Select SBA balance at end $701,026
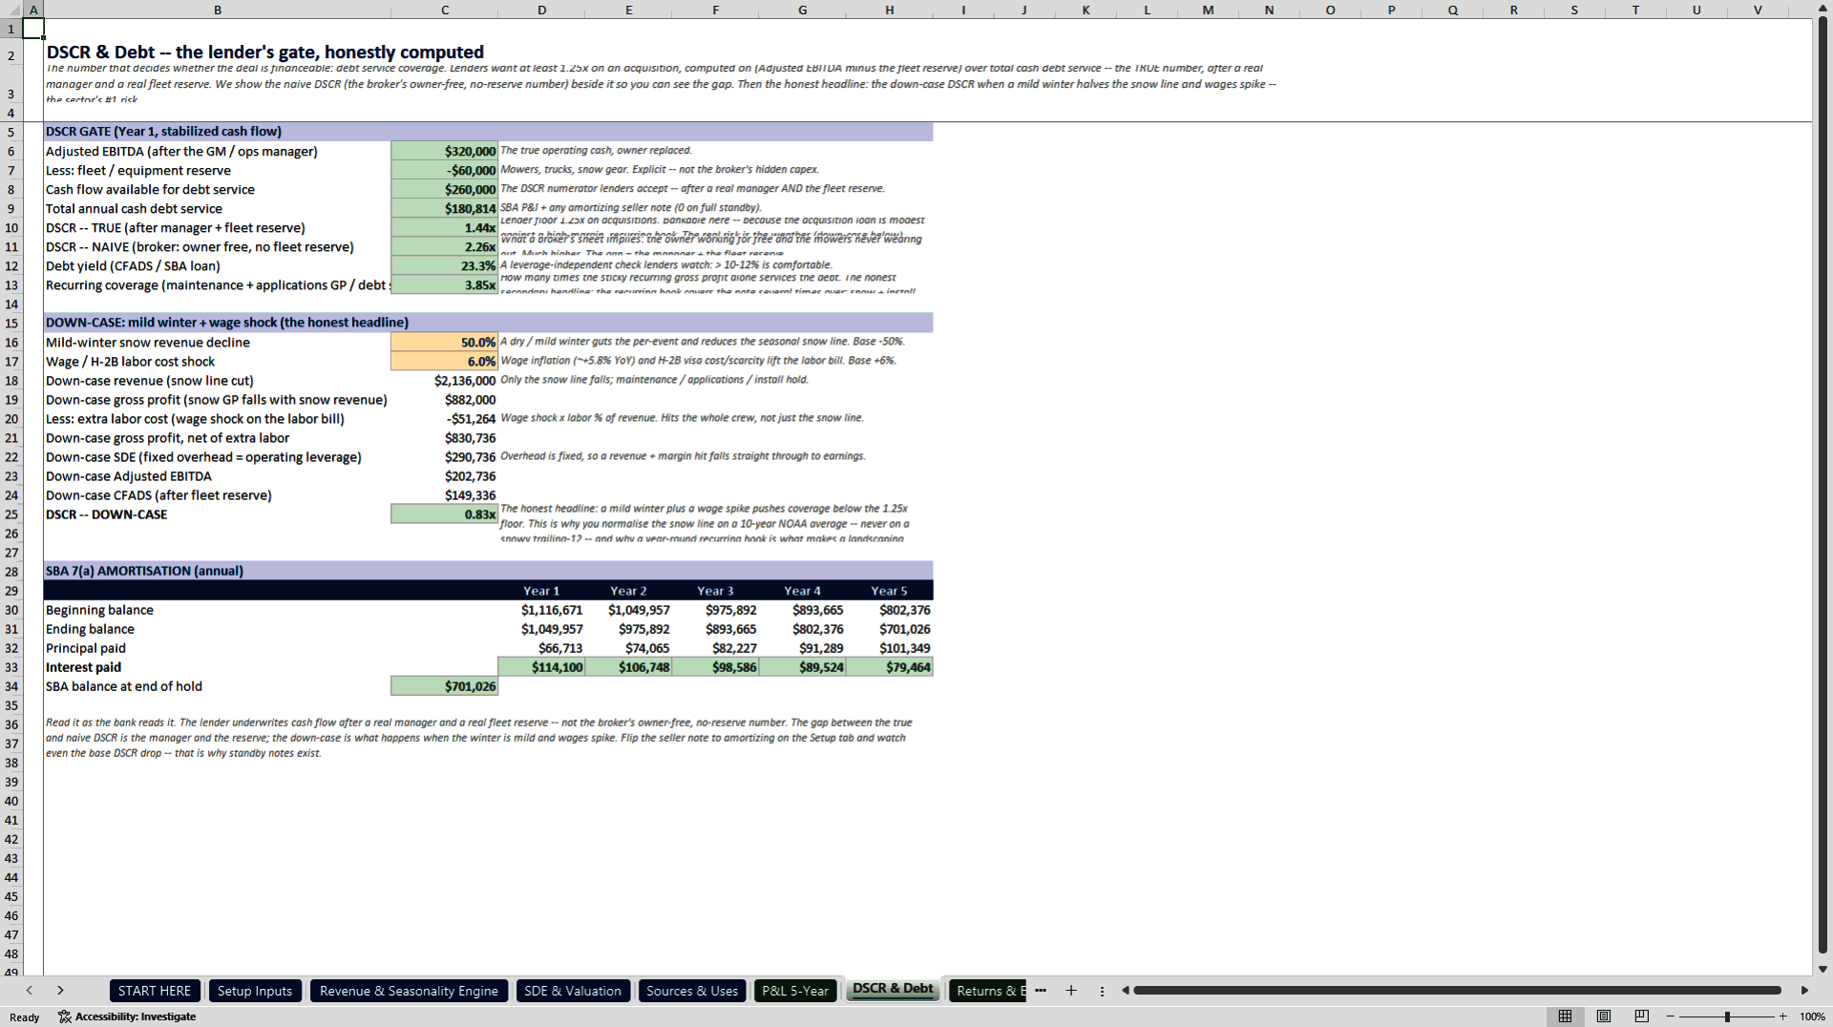Screen dimensions: 1833x1027 [x=444, y=686]
